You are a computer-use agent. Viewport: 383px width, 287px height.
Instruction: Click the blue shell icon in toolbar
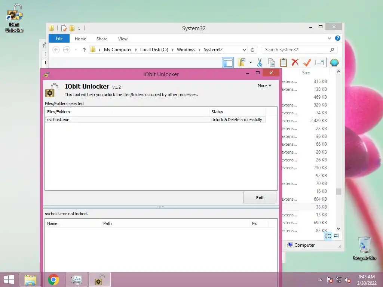[x=334, y=62]
